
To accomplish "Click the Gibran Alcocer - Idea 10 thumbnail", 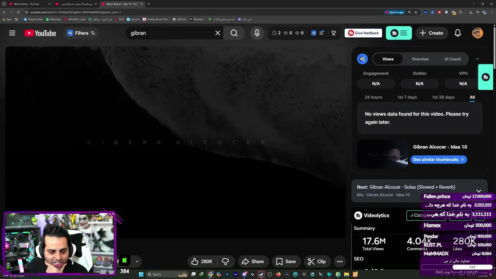I will (x=382, y=154).
